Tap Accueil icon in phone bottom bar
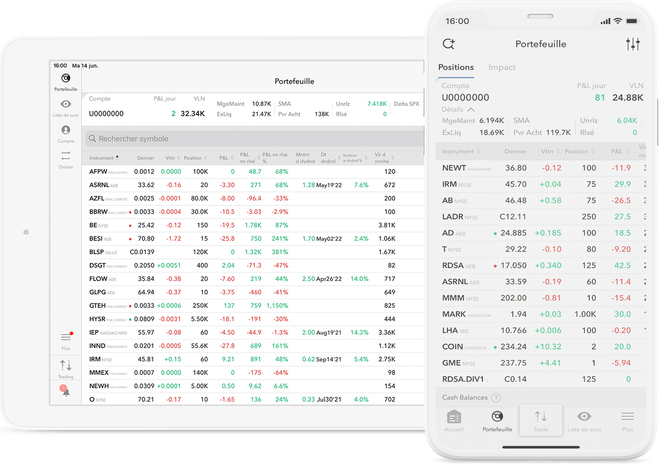The image size is (663, 472). click(454, 417)
